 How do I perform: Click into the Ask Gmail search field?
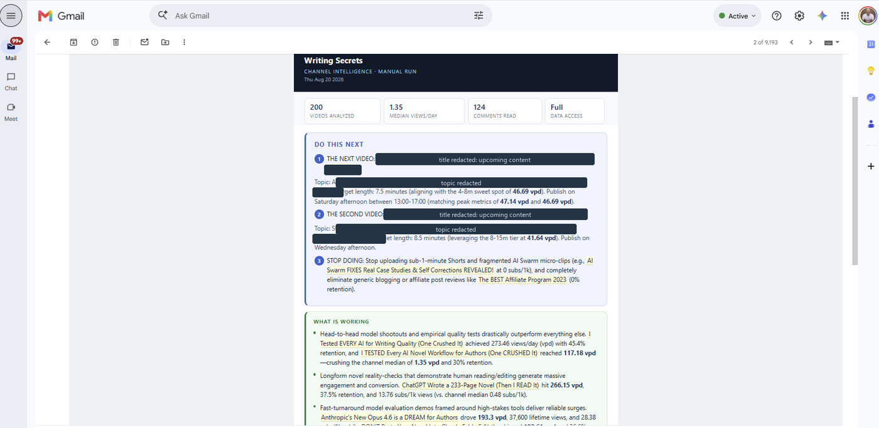click(x=320, y=16)
